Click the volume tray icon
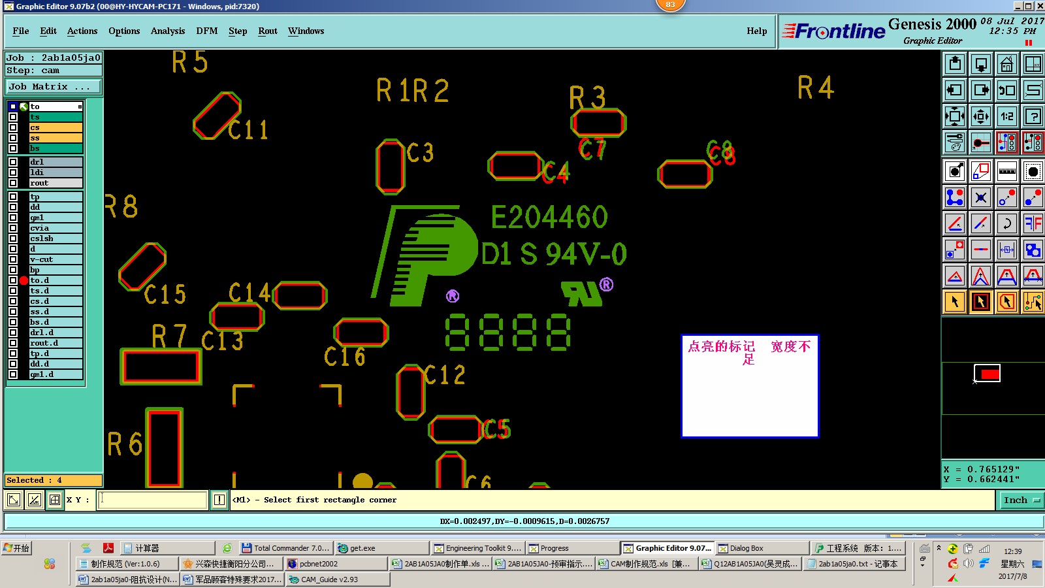1045x588 pixels. point(969,563)
